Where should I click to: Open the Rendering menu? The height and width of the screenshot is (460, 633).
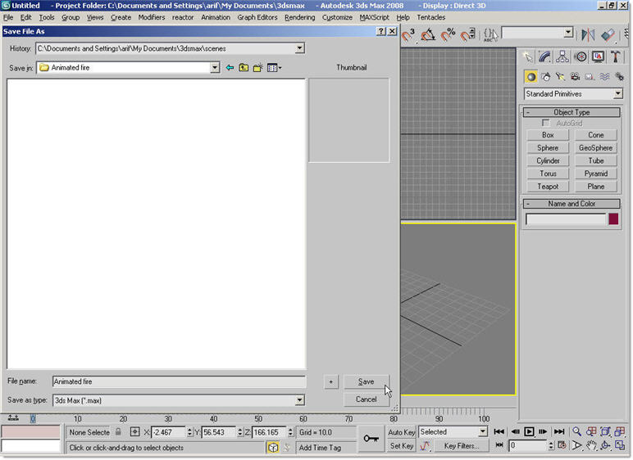[x=299, y=17]
